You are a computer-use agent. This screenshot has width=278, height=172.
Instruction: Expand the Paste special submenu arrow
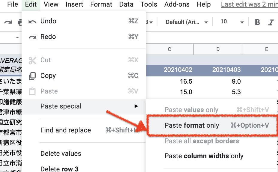click(136, 106)
